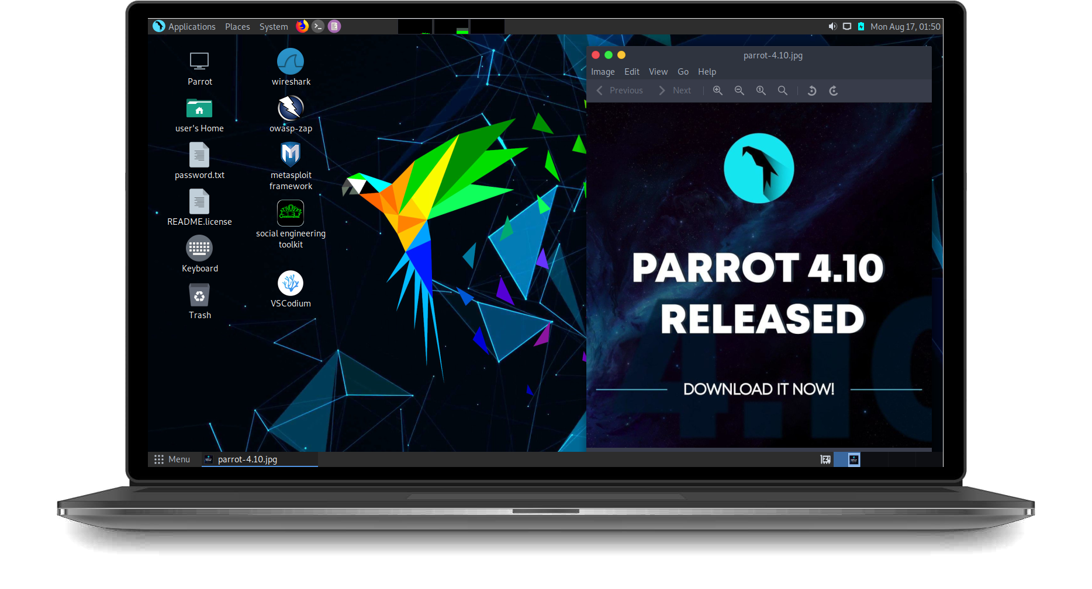Expand the Places menu
This screenshot has height=589, width=1092.
tap(237, 26)
